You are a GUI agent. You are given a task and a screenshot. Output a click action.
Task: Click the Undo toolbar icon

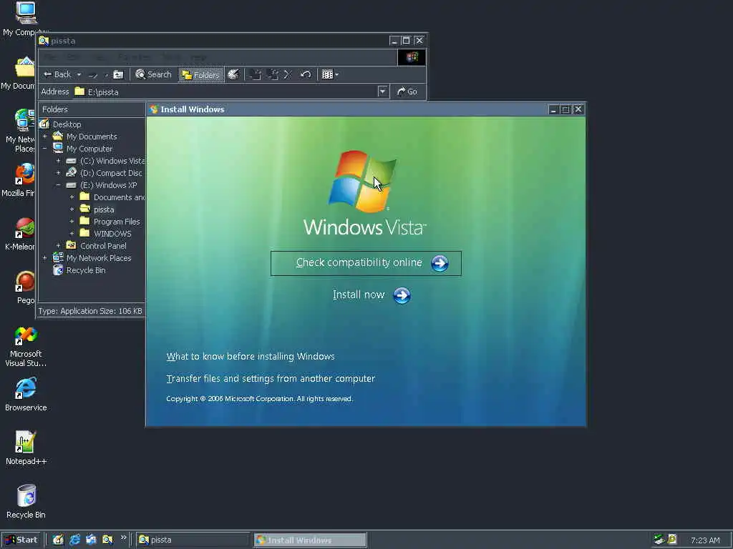305,74
